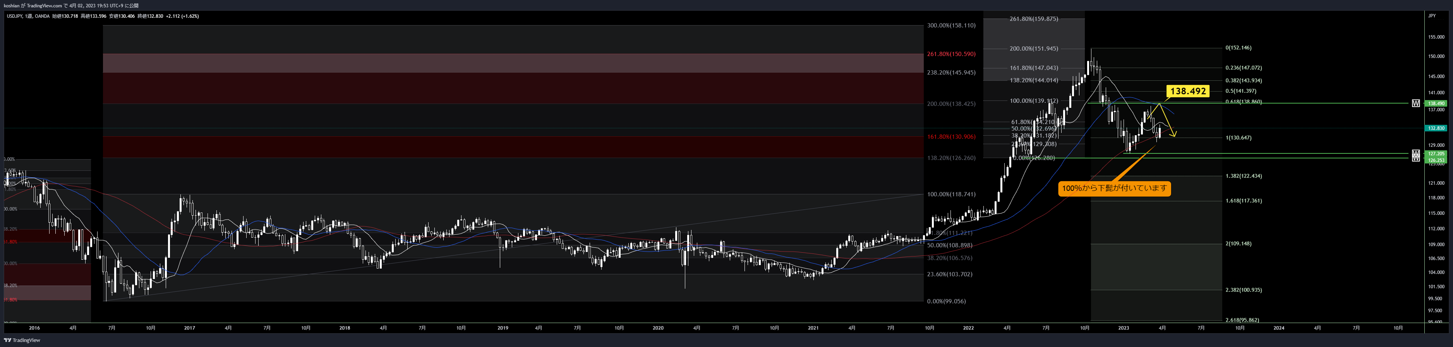1453x347 pixels.
Task: Click the 0.236(147.072) retracement label
Action: [x=1244, y=68]
